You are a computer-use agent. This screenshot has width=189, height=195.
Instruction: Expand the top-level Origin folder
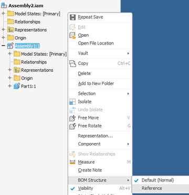click(3, 38)
